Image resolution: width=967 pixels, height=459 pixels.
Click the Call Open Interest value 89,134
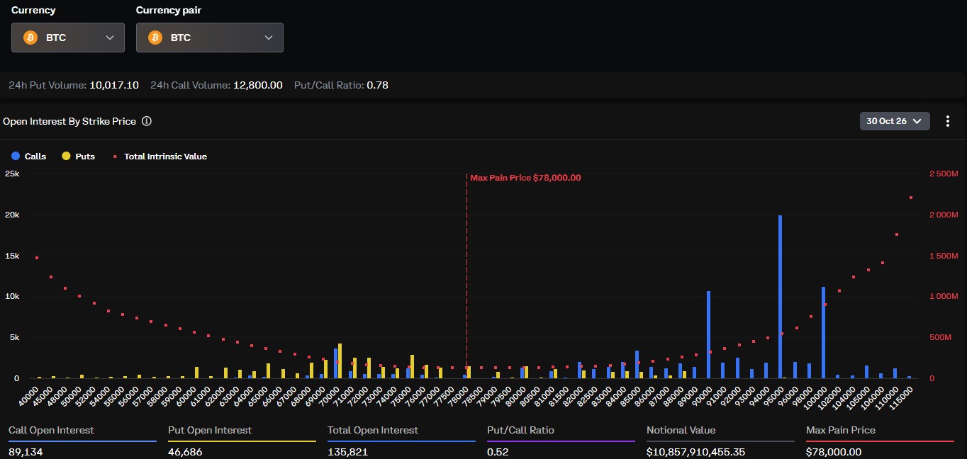point(26,452)
